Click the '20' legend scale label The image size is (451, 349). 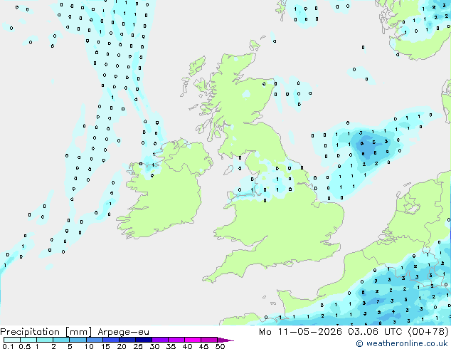(x=122, y=346)
